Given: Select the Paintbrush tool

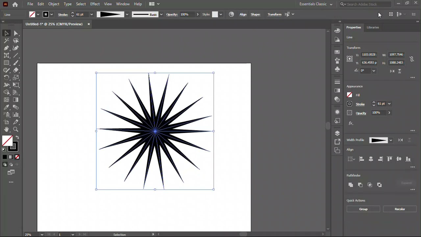Looking at the screenshot, I should click(x=16, y=63).
